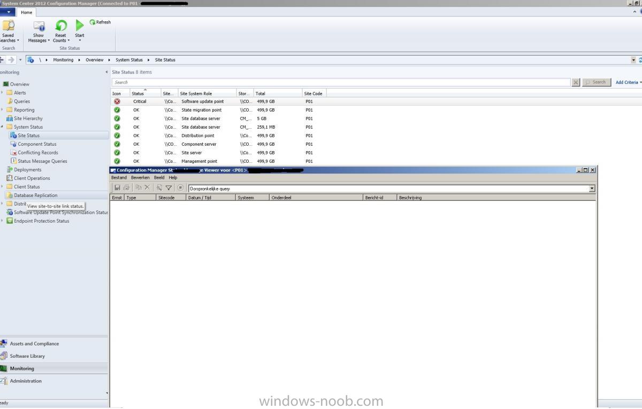
Task: Click OK icon for Distribution point row
Action: coord(117,136)
